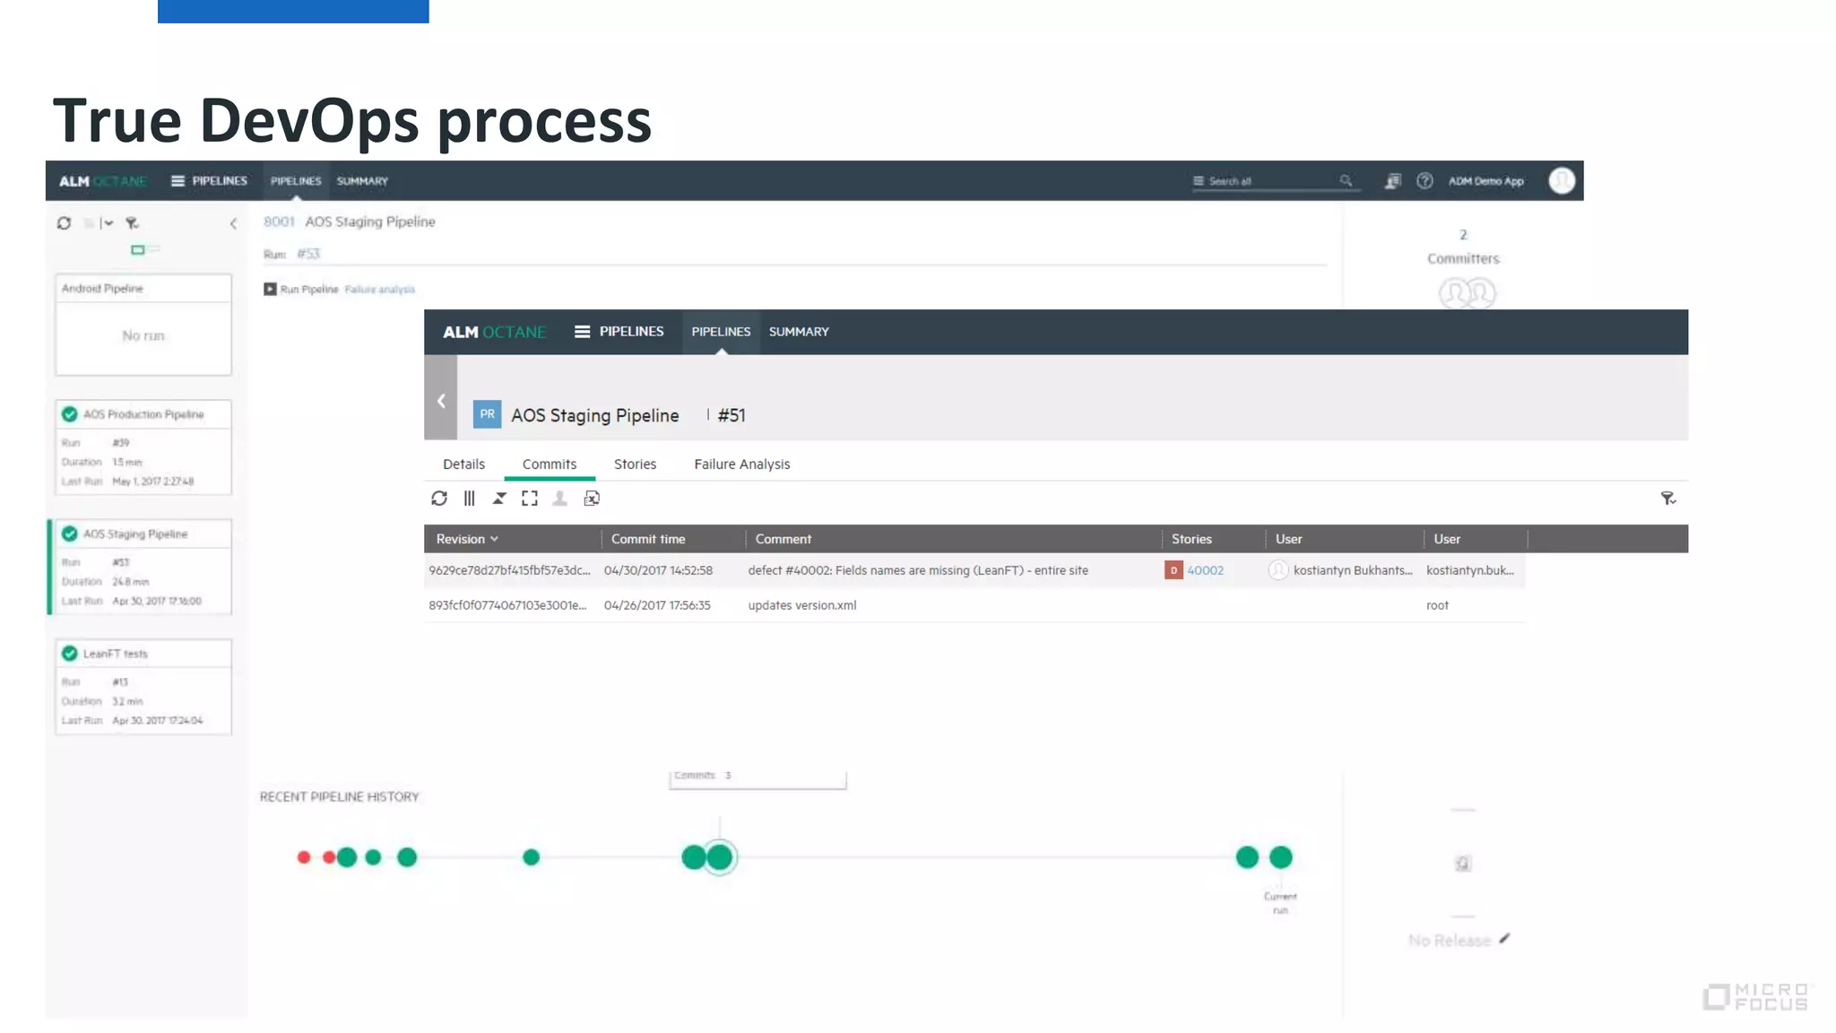Select commit row 893fcf0f0774067103e3001e
Screen dimensions: 1836x1033
(x=974, y=605)
